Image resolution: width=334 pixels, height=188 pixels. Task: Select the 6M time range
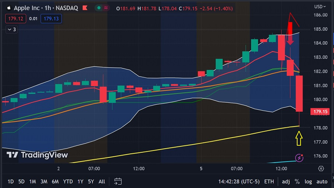click(x=55, y=181)
